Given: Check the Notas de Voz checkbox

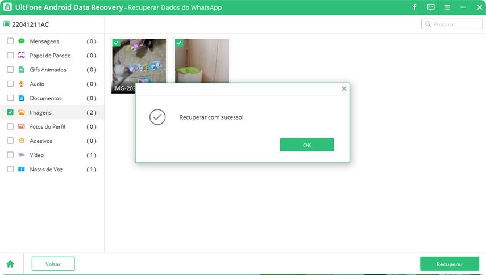Looking at the screenshot, I should pos(10,169).
